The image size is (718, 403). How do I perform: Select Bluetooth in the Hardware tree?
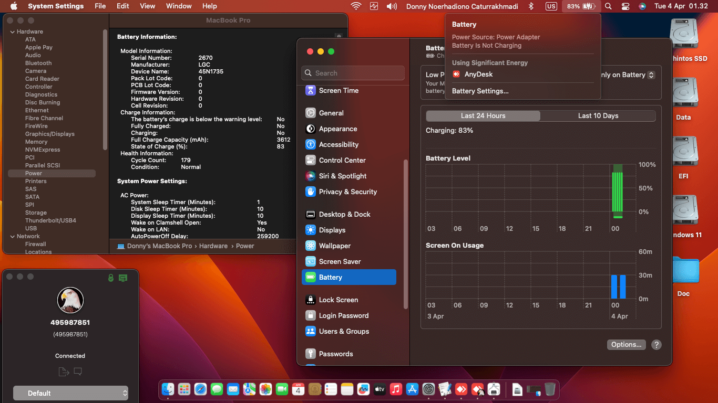point(38,63)
